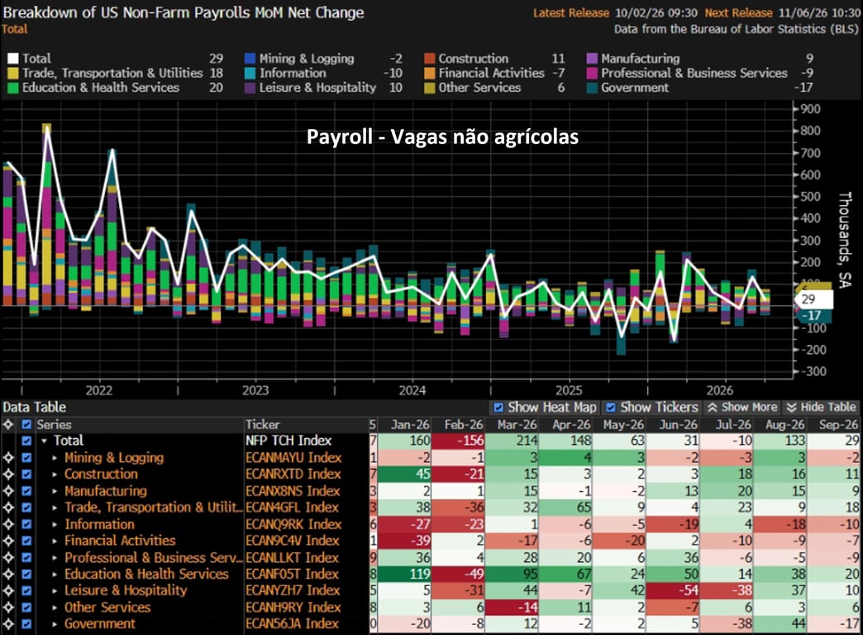Expand the Construction row

click(55, 475)
